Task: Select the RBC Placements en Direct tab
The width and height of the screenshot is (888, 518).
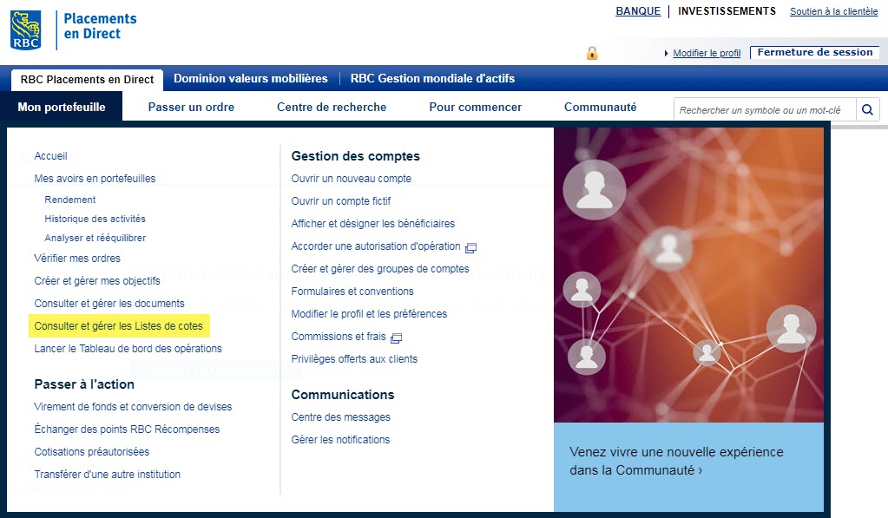Action: (x=87, y=80)
